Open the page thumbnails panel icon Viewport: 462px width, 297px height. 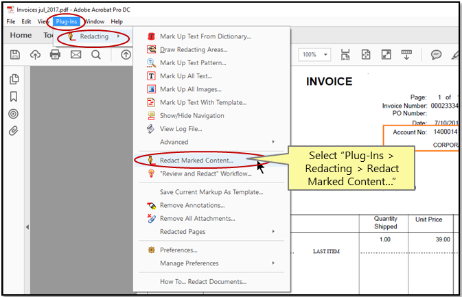14,79
